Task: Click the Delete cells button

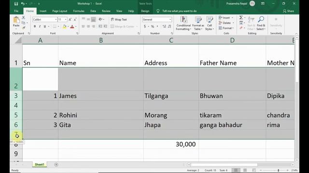Action: (x=226, y=23)
